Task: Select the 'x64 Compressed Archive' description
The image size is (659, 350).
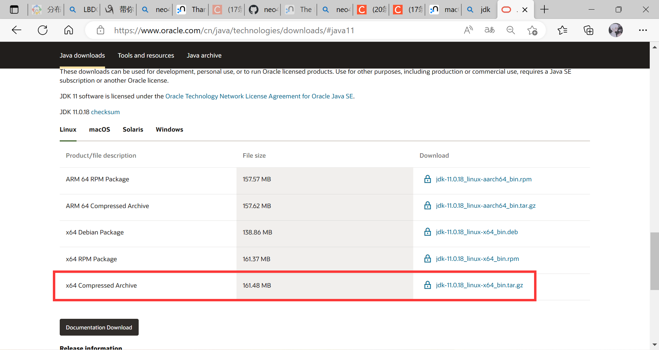Action: pyautogui.click(x=101, y=285)
